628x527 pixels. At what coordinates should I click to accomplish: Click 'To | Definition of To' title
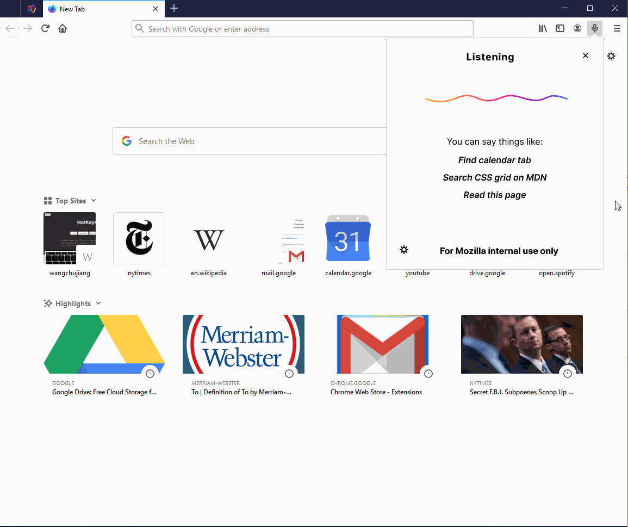pyautogui.click(x=241, y=392)
